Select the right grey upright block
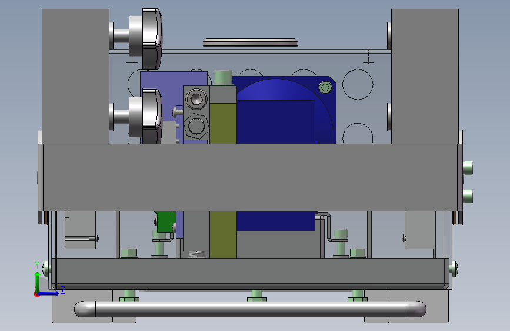 (425, 76)
